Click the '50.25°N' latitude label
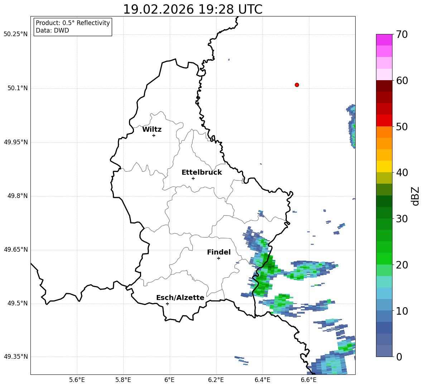 pos(16,34)
